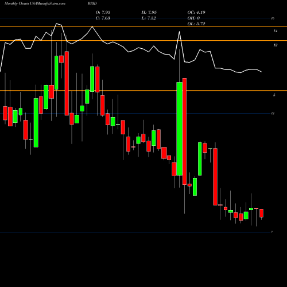Click the price axis label 14

[276, 31]
